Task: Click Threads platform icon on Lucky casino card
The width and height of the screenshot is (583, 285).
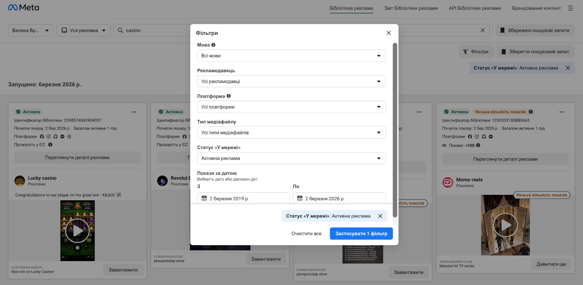Action: click(69, 137)
